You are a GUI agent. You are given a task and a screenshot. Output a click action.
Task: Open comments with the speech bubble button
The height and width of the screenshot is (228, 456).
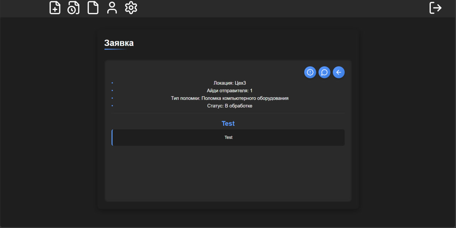coord(324,72)
